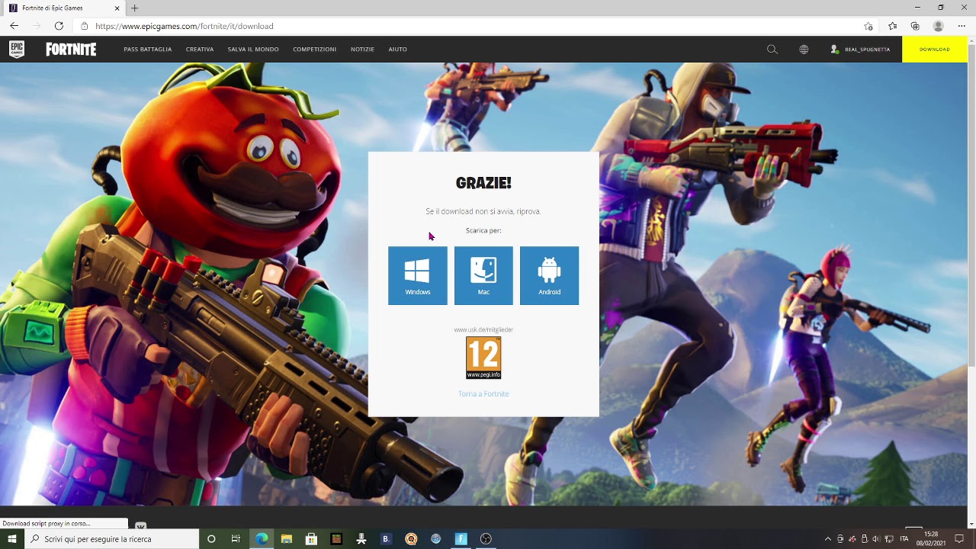Open SALVA IL MONDO menu item
Image resolution: width=976 pixels, height=549 pixels.
pos(253,50)
